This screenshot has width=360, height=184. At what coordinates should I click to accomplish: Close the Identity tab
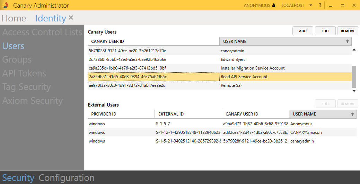click(x=71, y=18)
